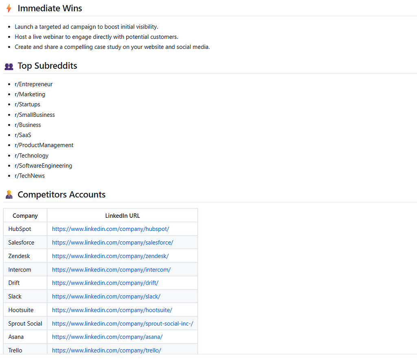417x359 pixels.
Task: Click the Zendesk company cell
Action: click(25, 256)
